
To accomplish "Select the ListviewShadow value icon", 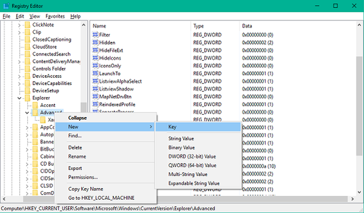I will pyautogui.click(x=96, y=89).
